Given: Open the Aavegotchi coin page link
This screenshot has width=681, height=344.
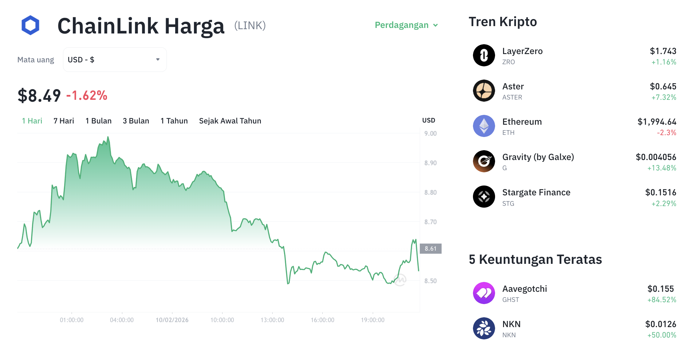Looking at the screenshot, I should (525, 289).
